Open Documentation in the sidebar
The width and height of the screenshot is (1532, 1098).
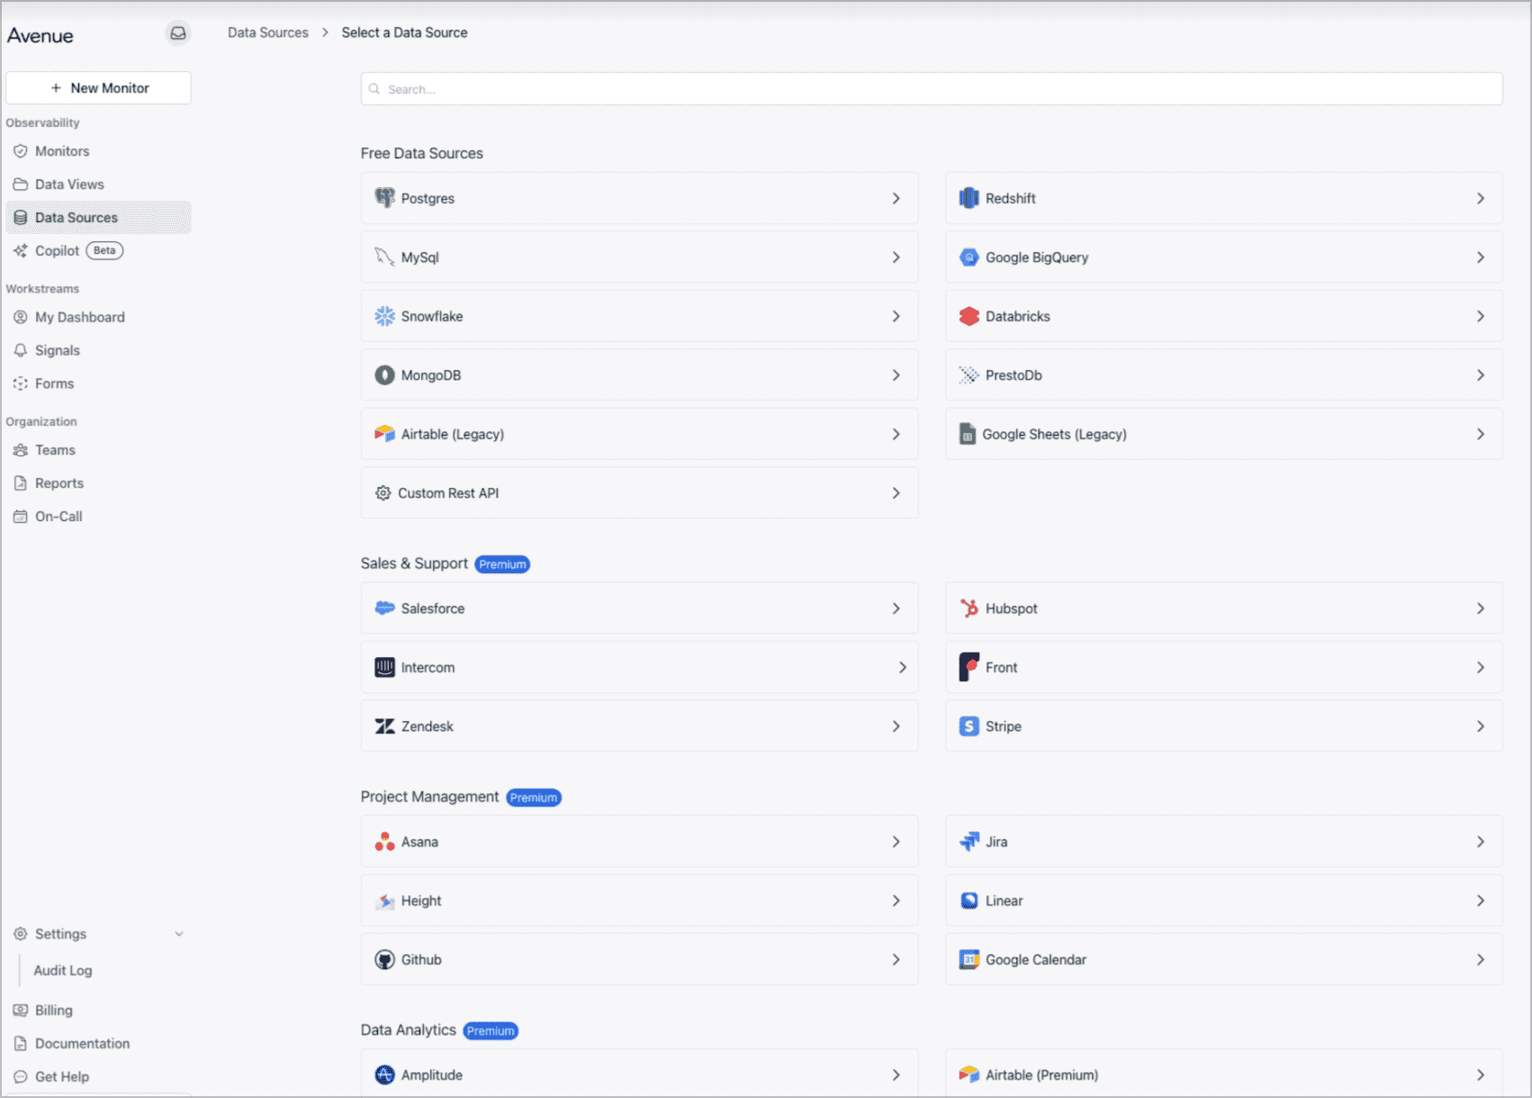(98, 1044)
